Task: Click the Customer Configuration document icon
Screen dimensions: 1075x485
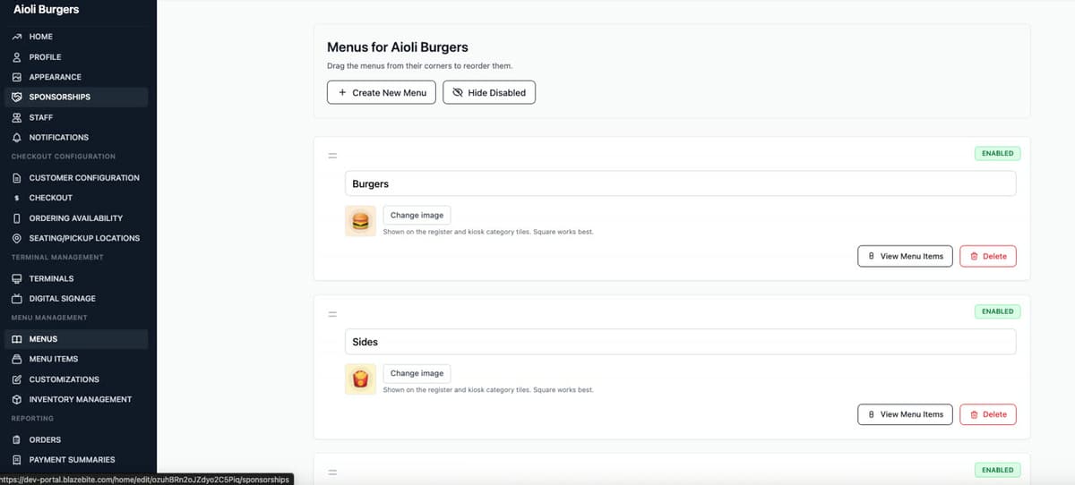Action: click(x=16, y=177)
